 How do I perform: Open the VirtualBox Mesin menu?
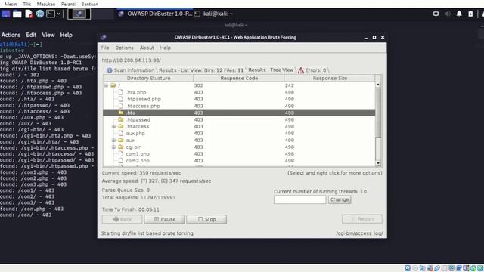(x=11, y=4)
